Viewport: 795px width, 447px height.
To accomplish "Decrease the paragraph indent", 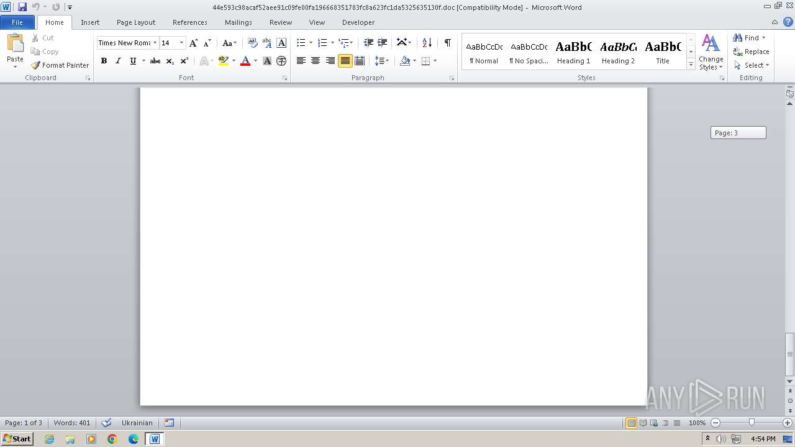I will tap(368, 43).
